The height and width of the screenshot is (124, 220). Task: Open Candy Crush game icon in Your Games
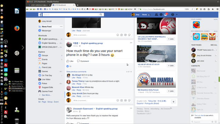pyautogui.click(x=196, y=25)
